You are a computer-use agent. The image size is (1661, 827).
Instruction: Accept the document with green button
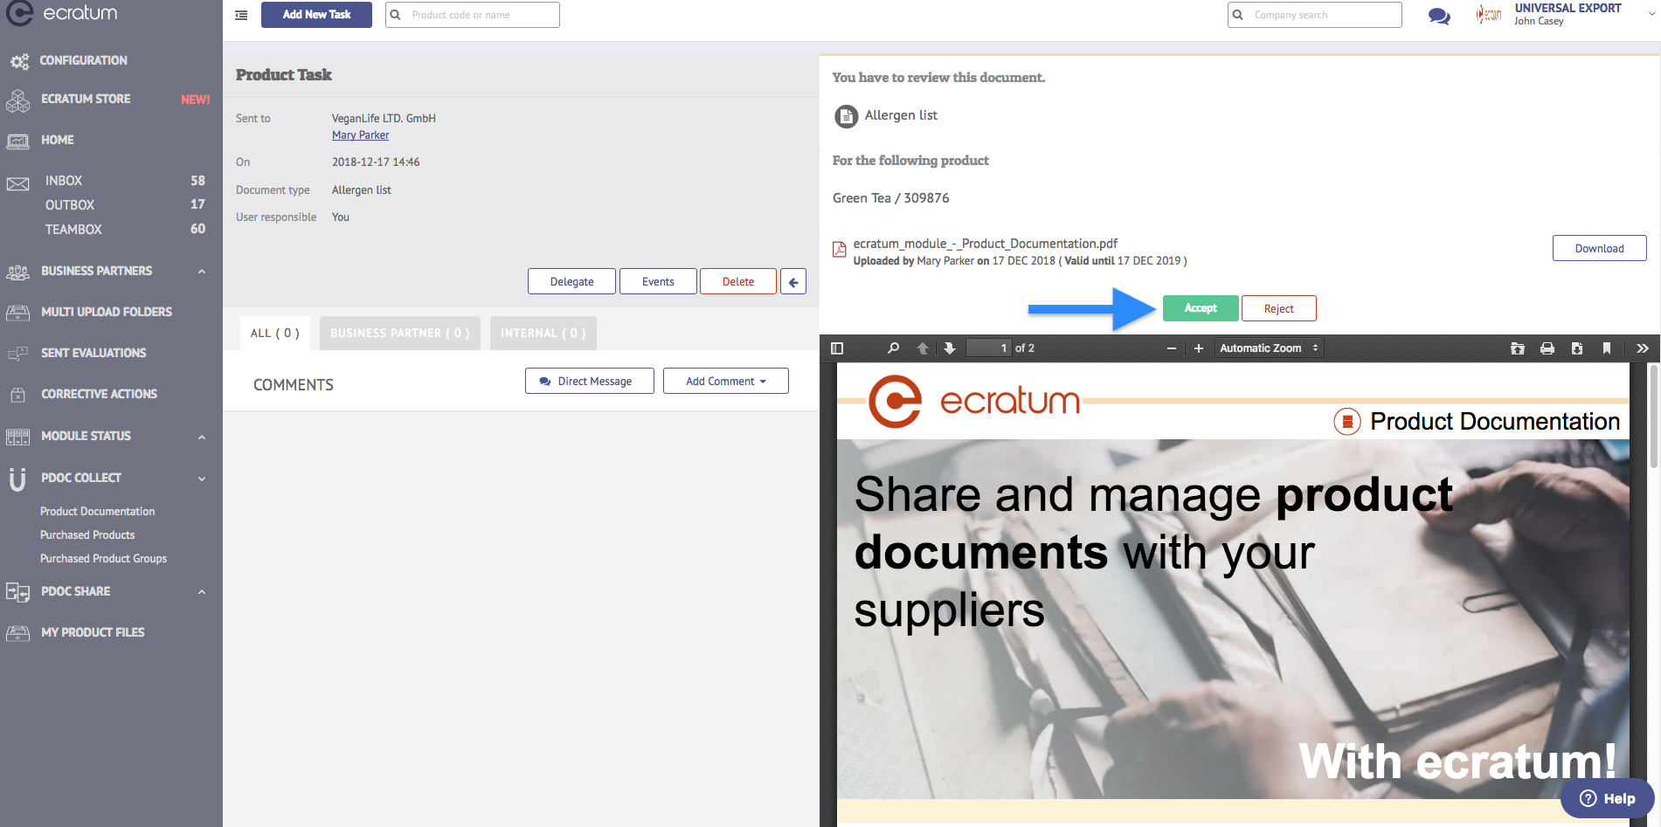coord(1201,308)
